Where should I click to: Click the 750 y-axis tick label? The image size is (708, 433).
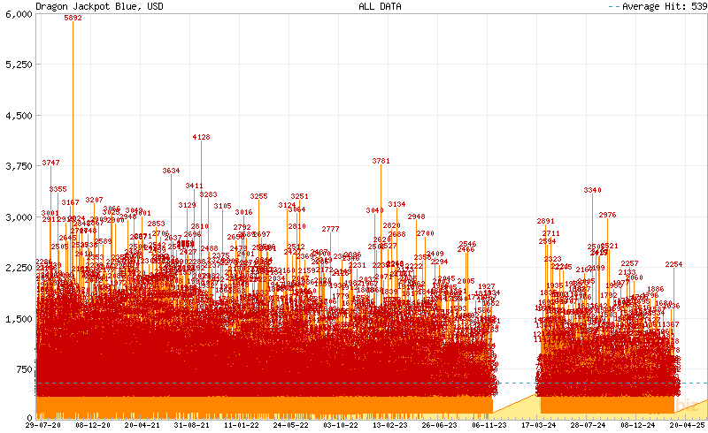coord(24,368)
